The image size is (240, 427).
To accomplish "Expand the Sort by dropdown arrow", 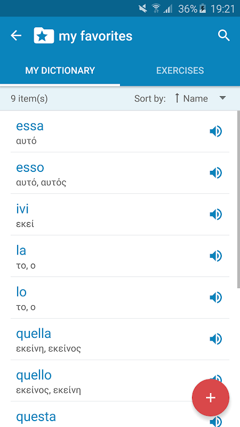I will pos(222,98).
